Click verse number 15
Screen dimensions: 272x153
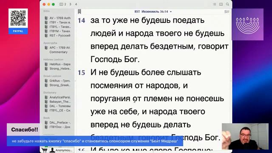[81, 73]
